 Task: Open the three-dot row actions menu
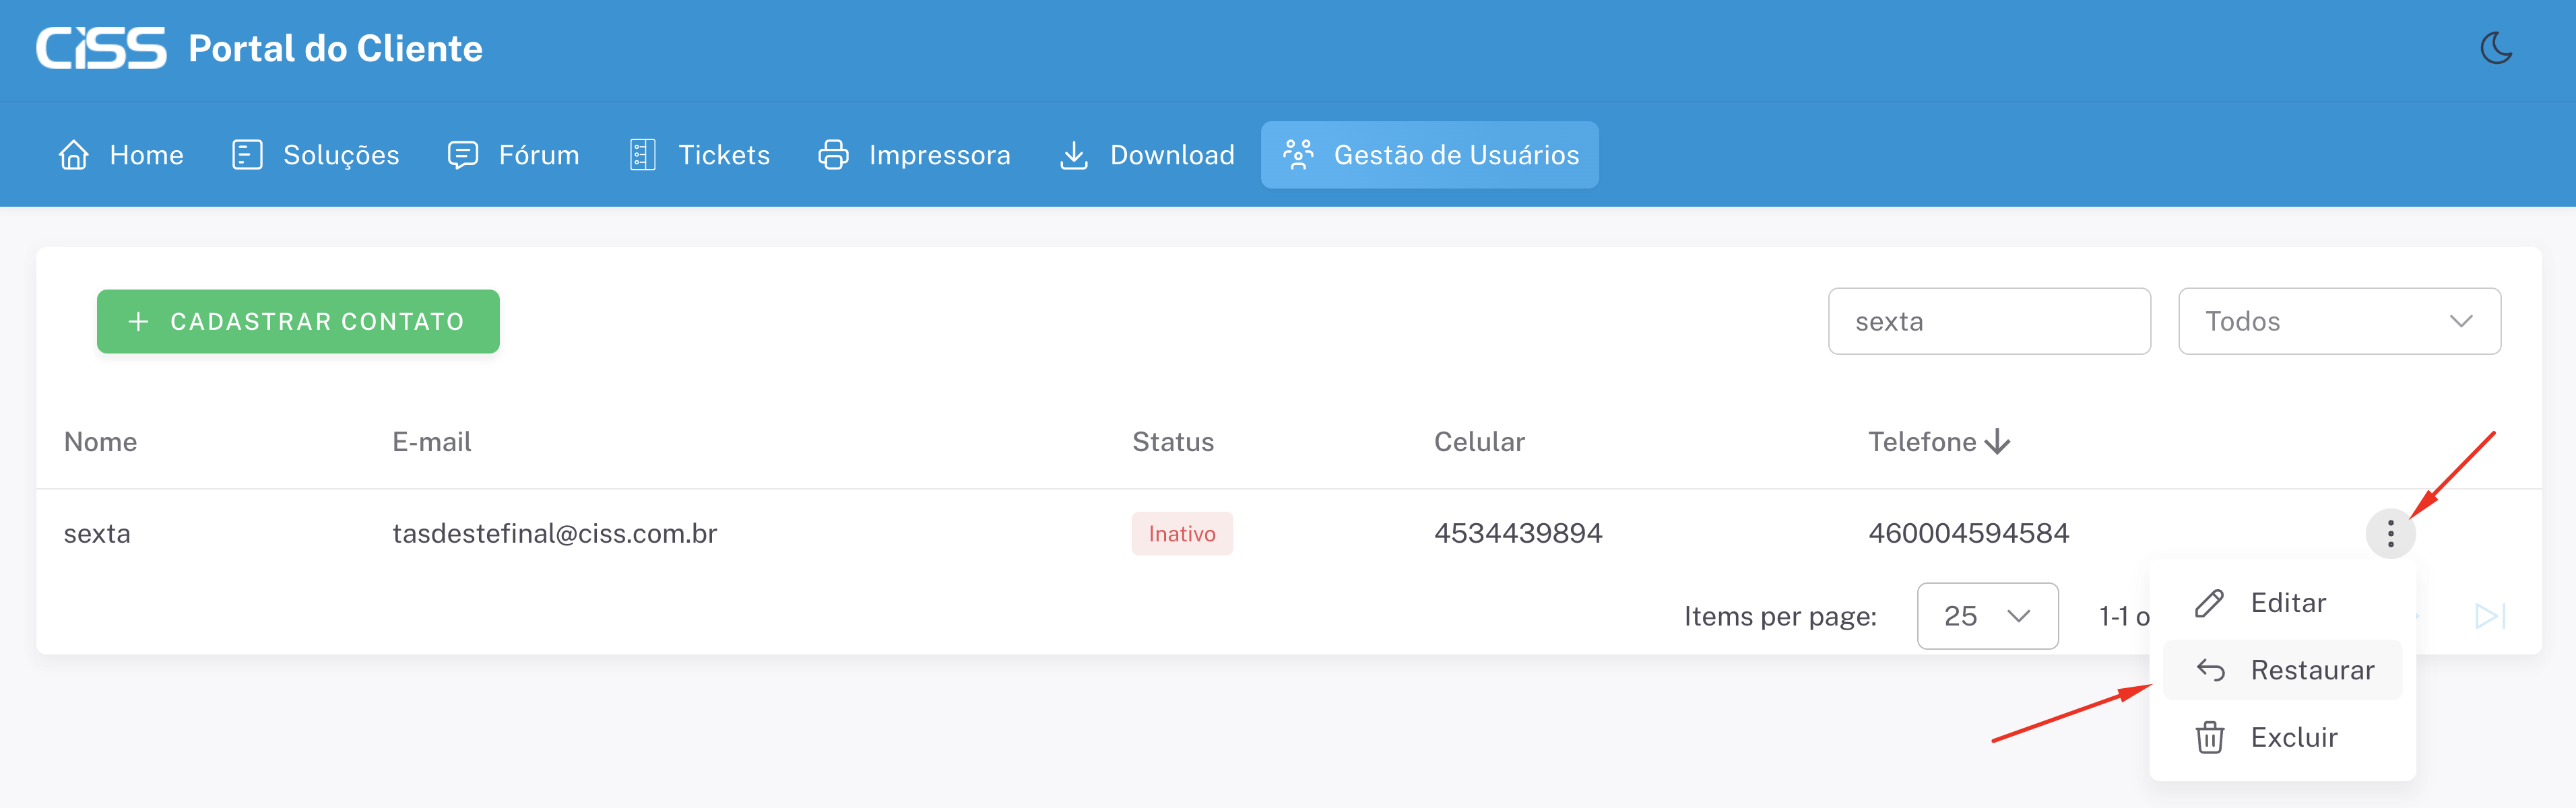pos(2390,533)
